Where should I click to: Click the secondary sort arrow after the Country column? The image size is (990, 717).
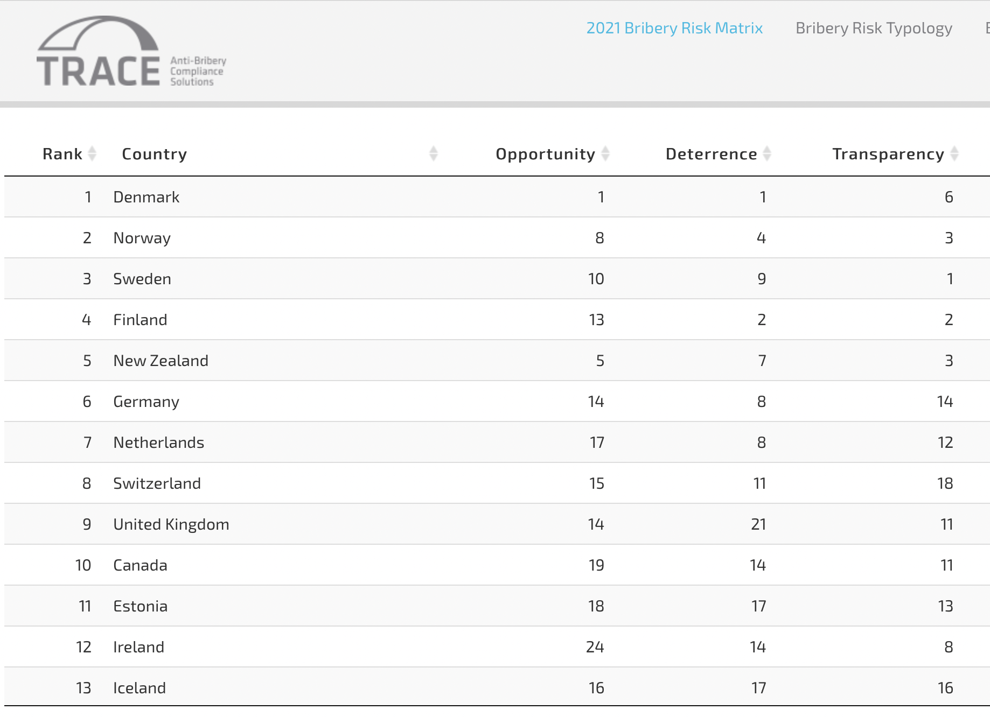(x=433, y=153)
